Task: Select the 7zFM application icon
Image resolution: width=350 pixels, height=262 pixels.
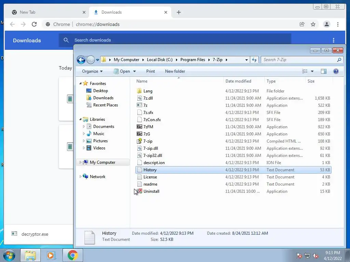Action: (x=139, y=127)
